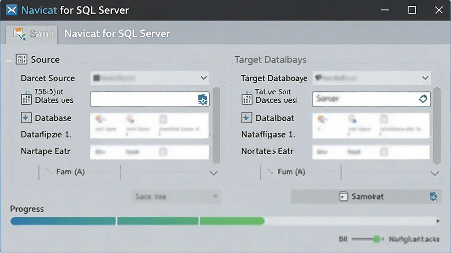The image size is (451, 253).
Task: Select the Fam (A) column header
Action: pos(70,172)
